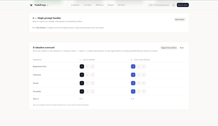Click the 'A — SINGLE PROMPT' column header
The height and width of the screenshot is (126, 218).
click(87, 60)
